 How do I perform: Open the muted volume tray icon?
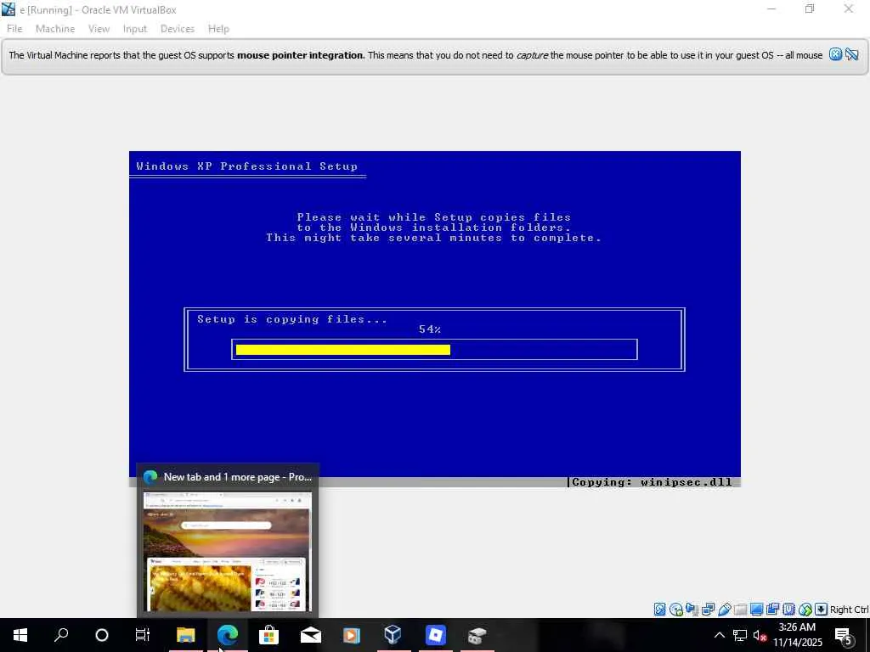[760, 635]
